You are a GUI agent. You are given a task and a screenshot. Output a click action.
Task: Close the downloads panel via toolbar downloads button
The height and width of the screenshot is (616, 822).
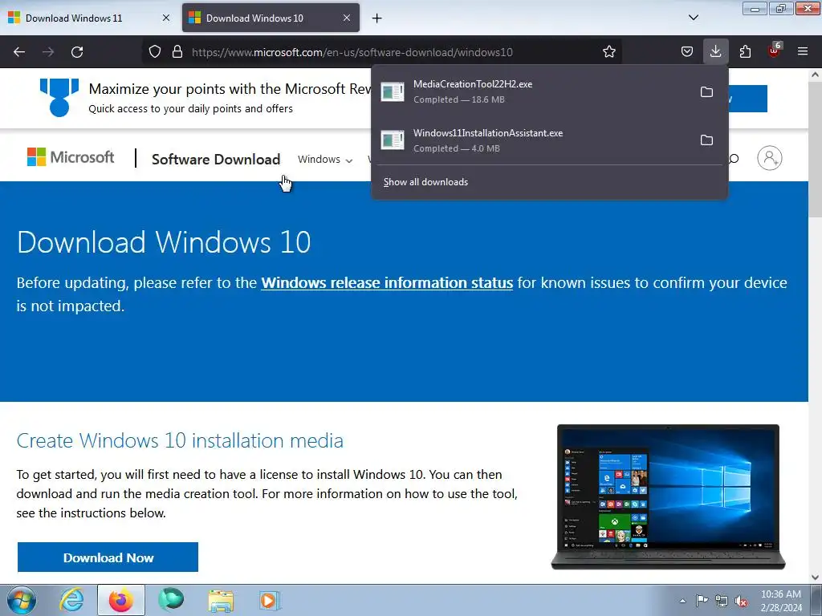click(715, 51)
